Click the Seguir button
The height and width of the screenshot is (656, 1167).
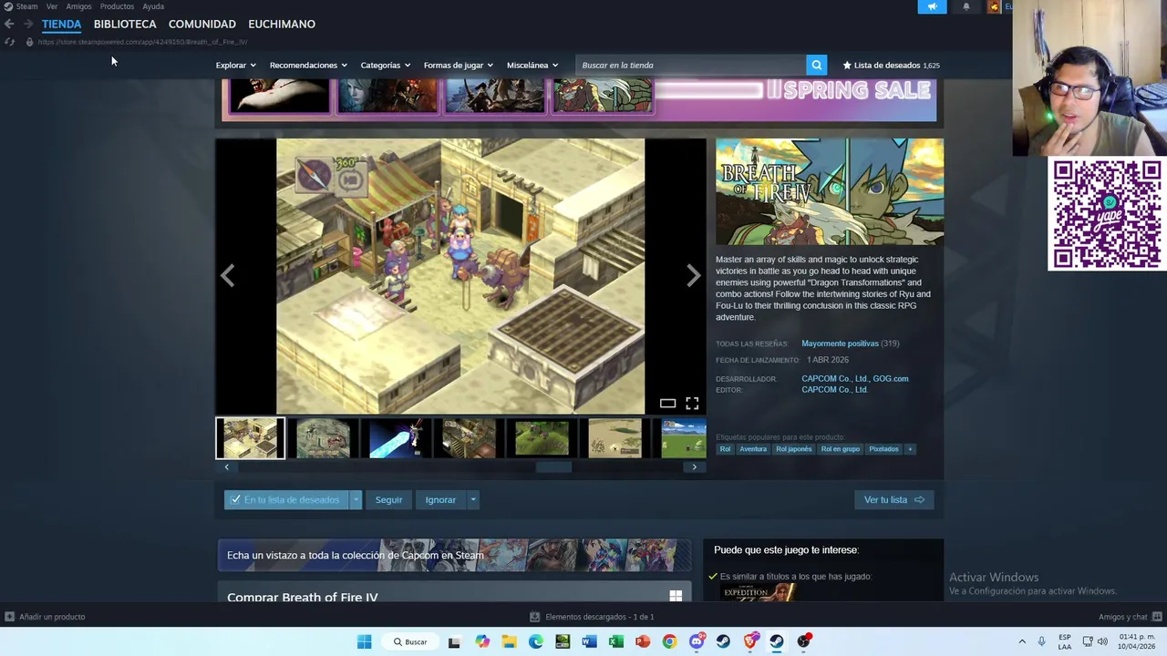388,499
